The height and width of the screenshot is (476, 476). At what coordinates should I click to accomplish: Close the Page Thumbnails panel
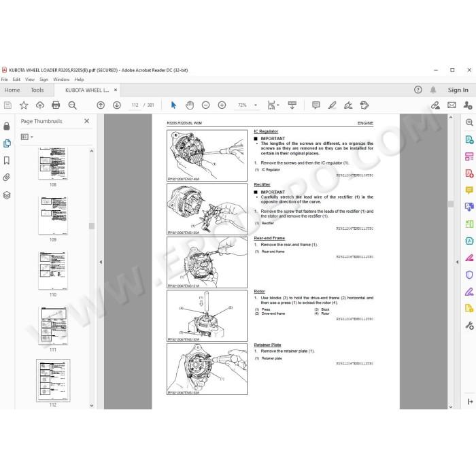[86, 121]
